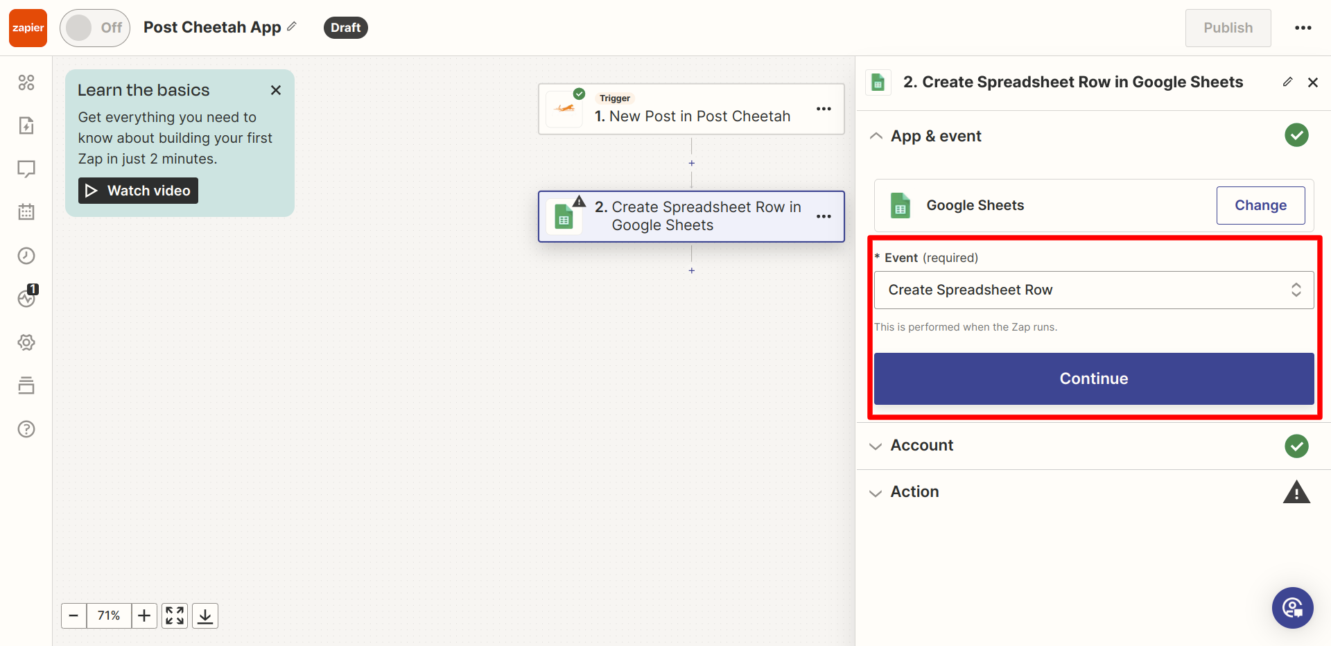Image resolution: width=1331 pixels, height=646 pixels.
Task: Click the Continue button
Action: (x=1094, y=378)
